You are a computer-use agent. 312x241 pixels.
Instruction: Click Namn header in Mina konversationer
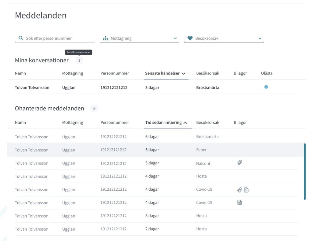(x=20, y=73)
